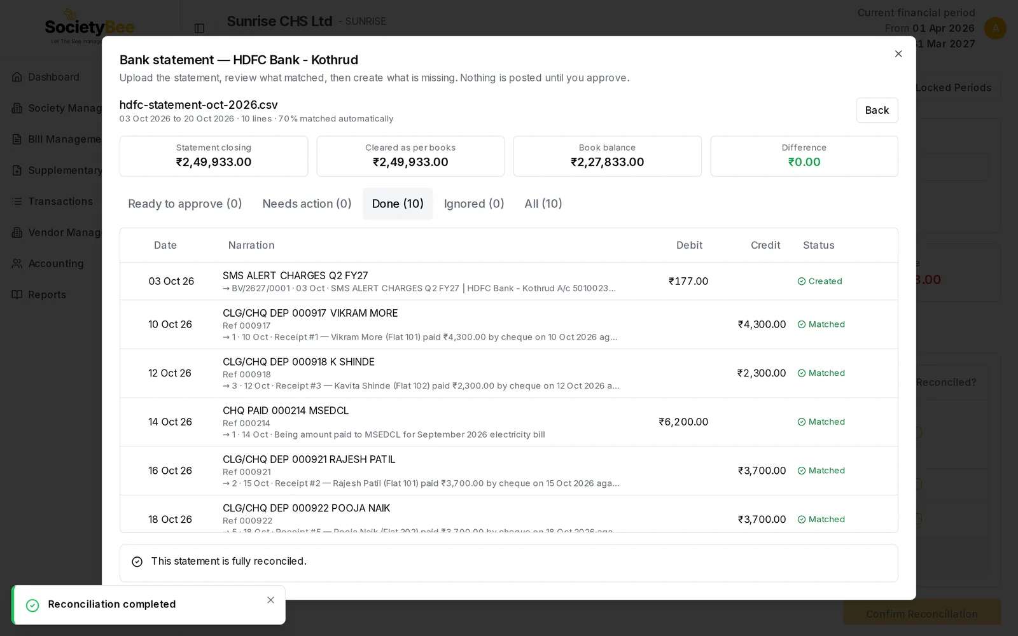Click the Statement closing ₹2,49,933.00 card
The height and width of the screenshot is (636, 1018).
(214, 156)
